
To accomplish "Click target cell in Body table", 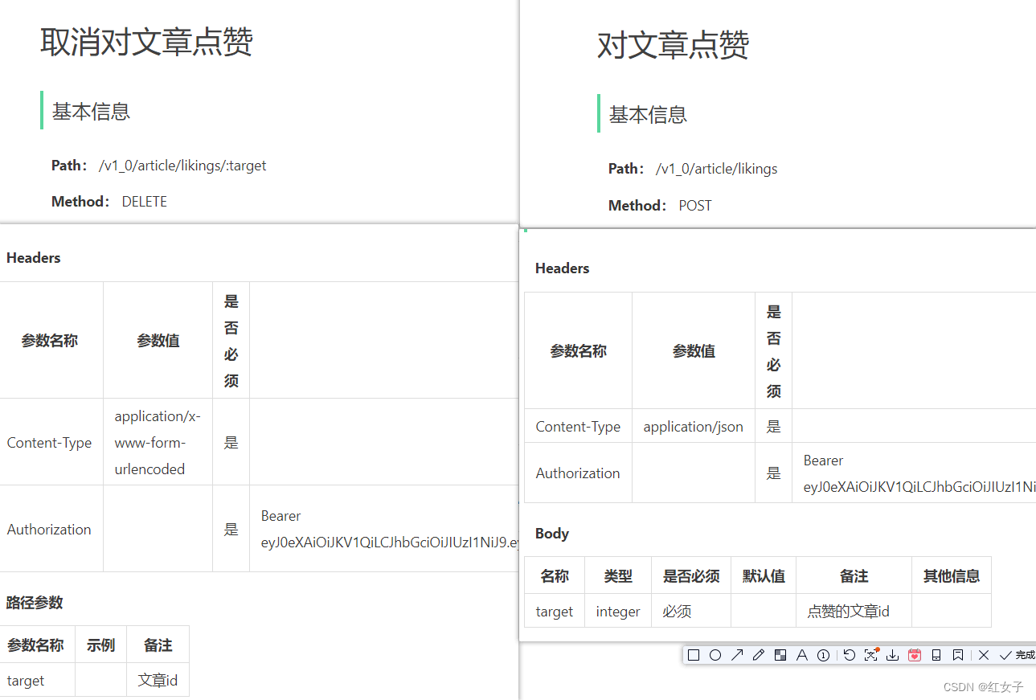I will pyautogui.click(x=555, y=612).
